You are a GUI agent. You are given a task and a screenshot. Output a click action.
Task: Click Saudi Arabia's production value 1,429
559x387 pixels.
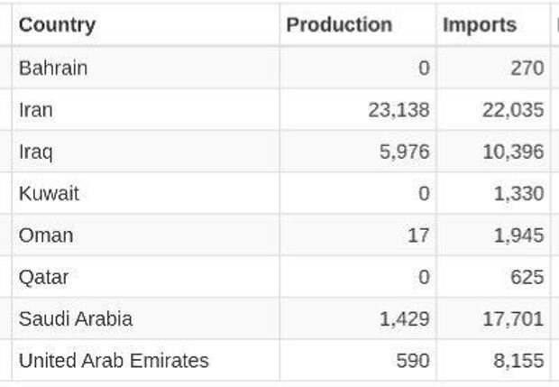pos(405,318)
